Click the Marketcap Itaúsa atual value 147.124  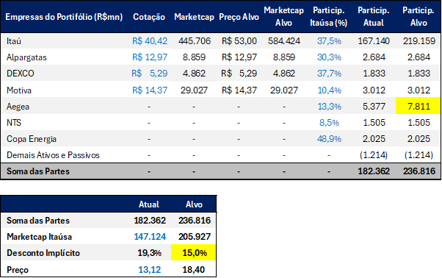(150, 237)
